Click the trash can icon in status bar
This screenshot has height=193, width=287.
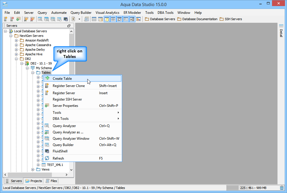[282, 188]
